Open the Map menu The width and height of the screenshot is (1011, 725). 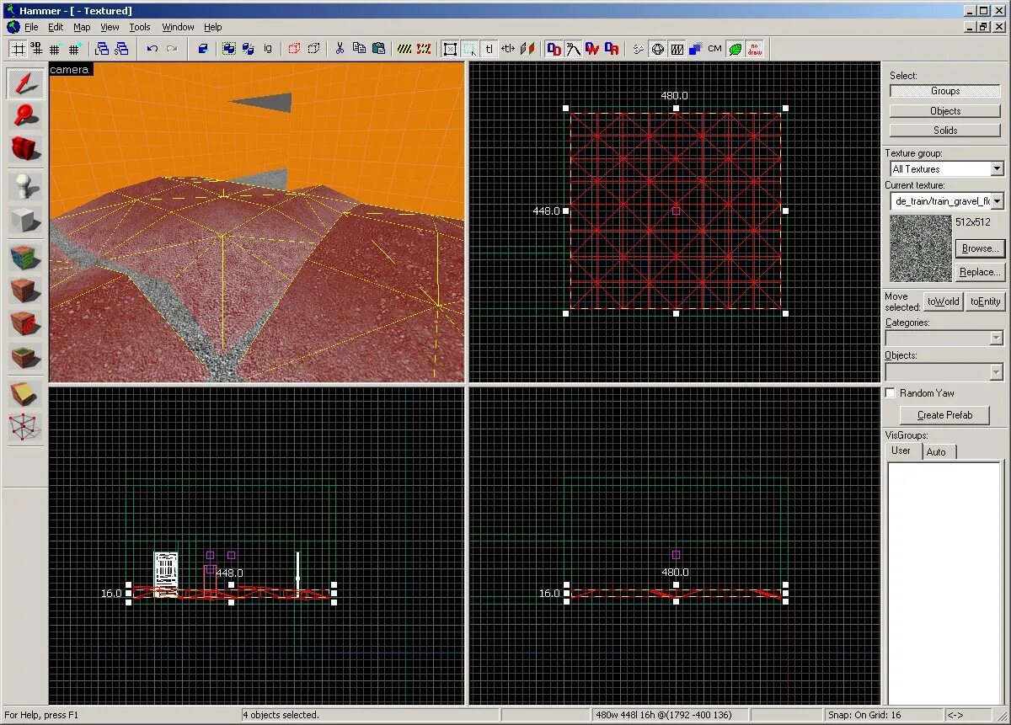point(81,27)
